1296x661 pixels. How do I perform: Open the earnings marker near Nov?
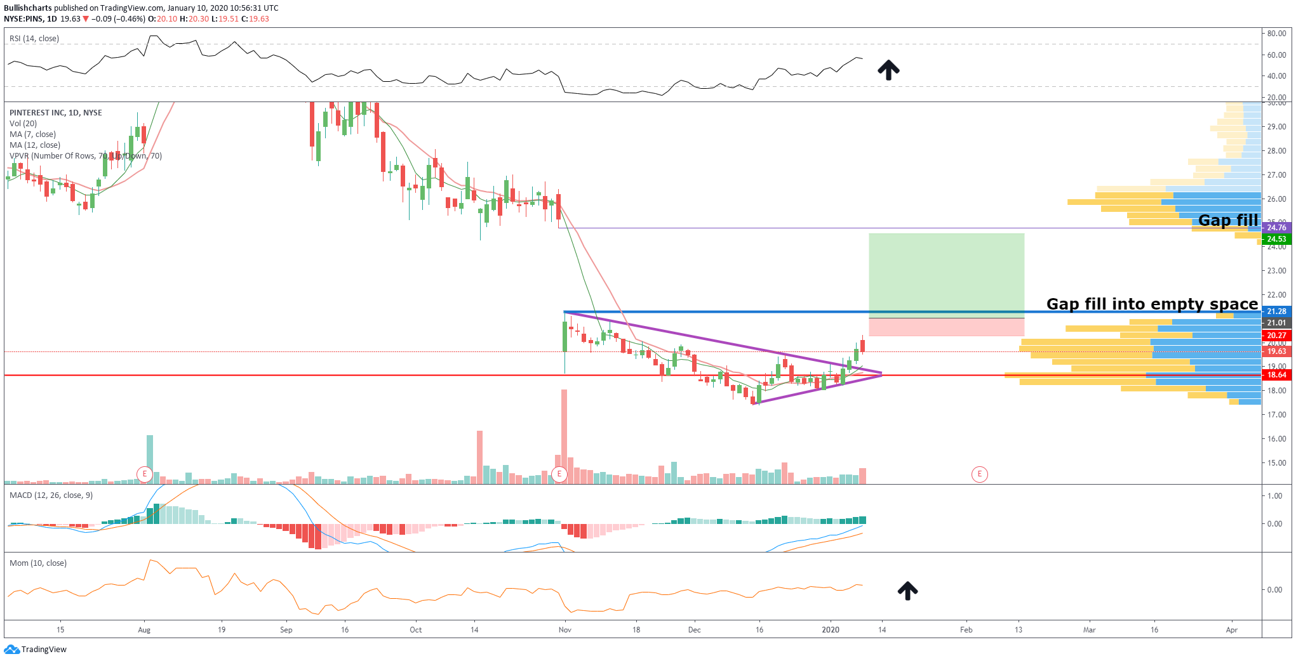559,474
